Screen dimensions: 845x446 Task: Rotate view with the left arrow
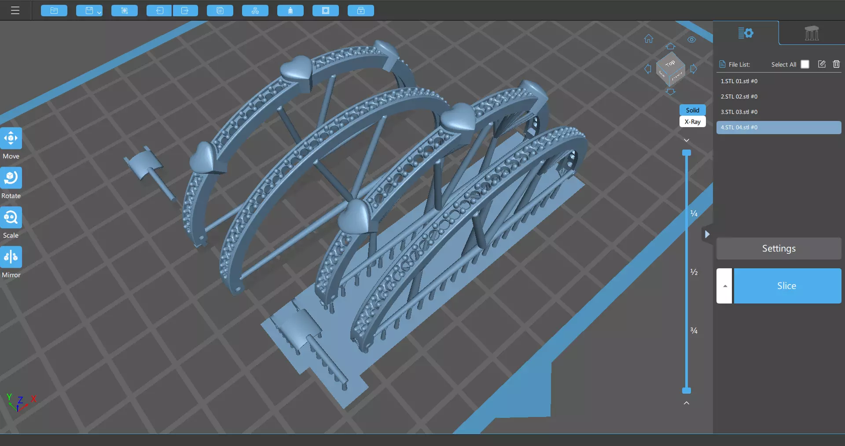647,69
